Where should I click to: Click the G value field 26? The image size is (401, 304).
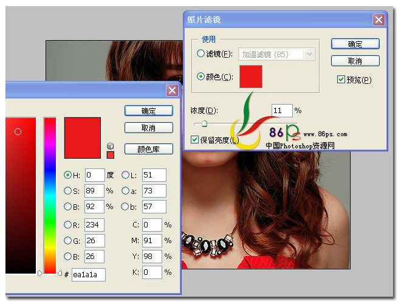point(95,241)
